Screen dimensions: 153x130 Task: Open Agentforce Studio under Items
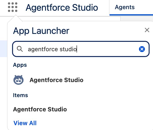(40, 109)
